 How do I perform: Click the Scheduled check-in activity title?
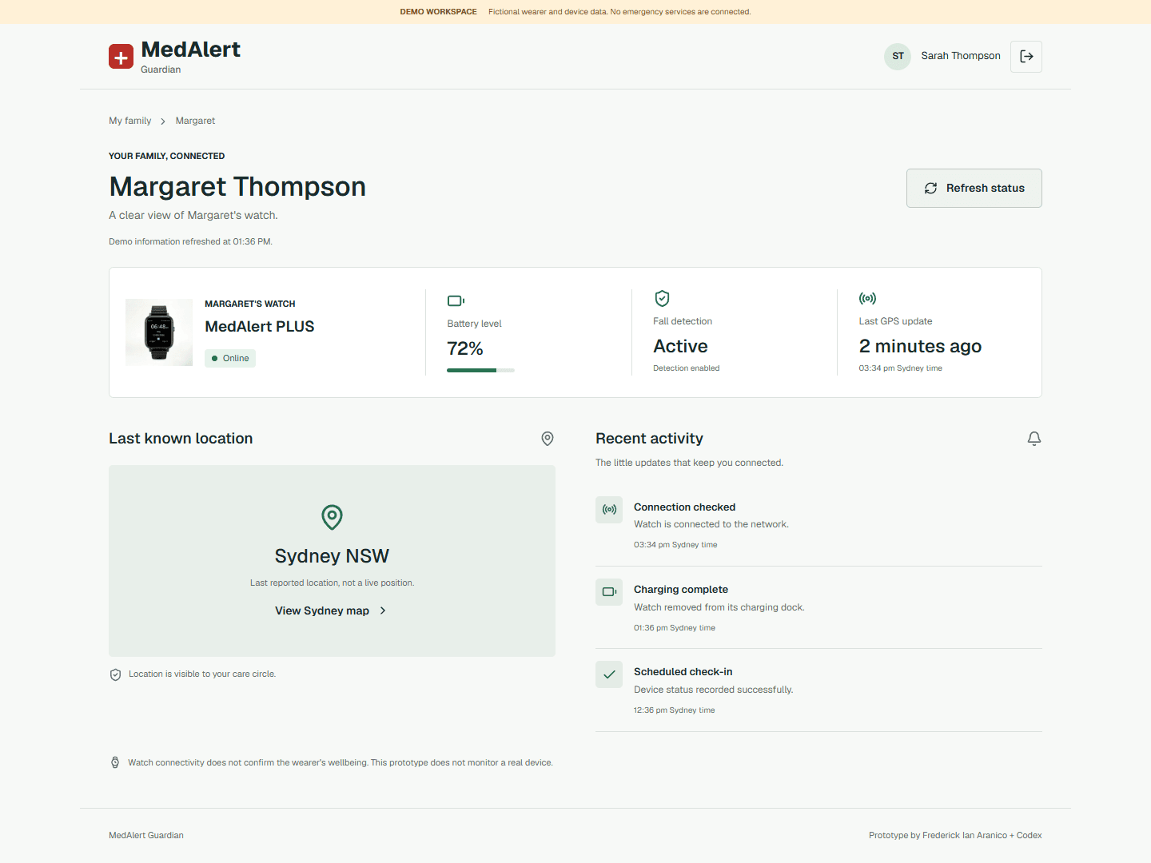[683, 672]
